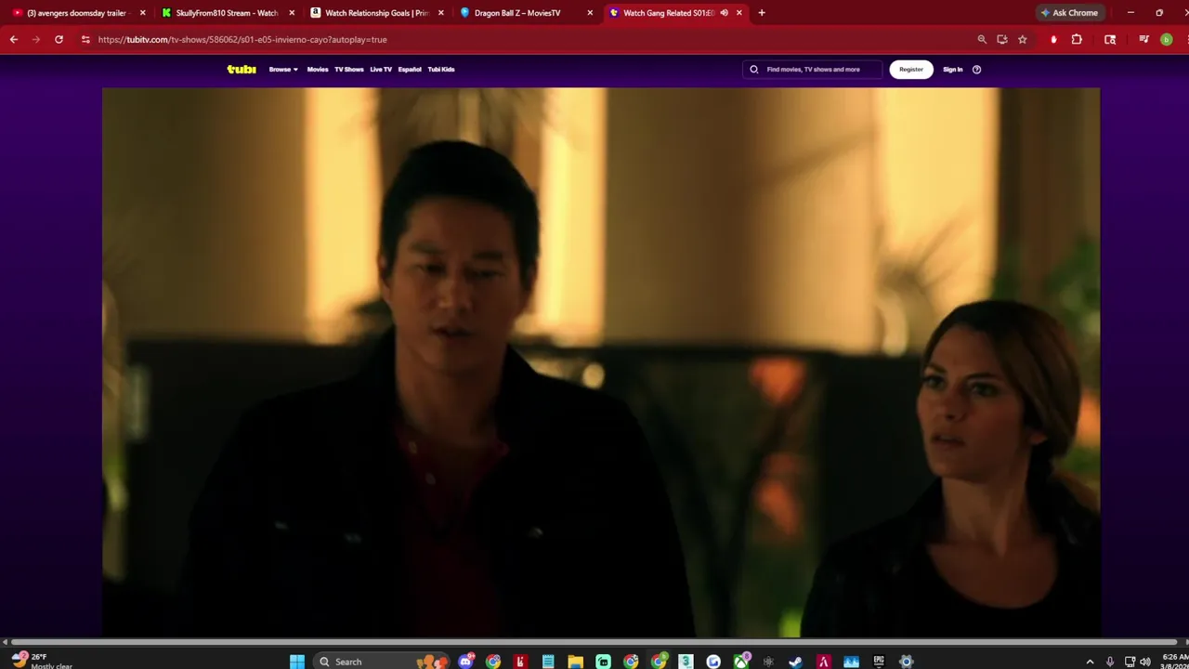Viewport: 1189px width, 669px height.
Task: Open Steam from the taskbar
Action: [796, 662]
